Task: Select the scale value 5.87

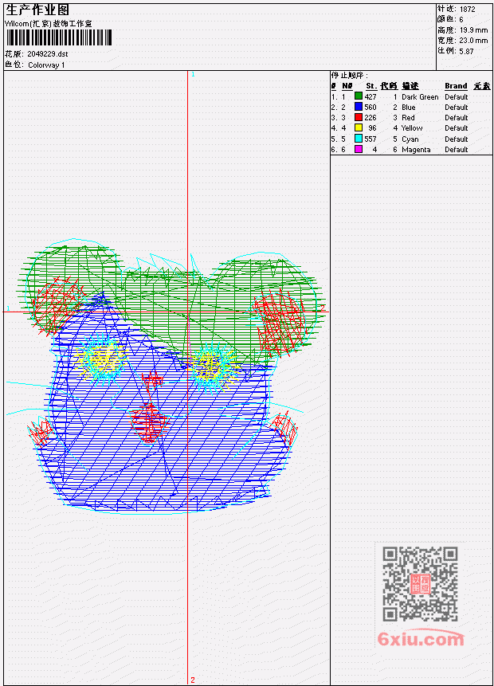Action: point(466,51)
